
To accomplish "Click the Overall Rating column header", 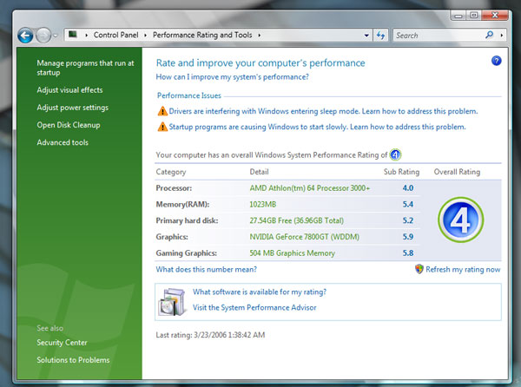I will pos(457,172).
